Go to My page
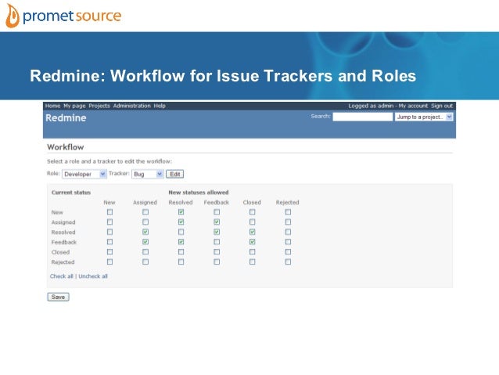Image resolution: width=499 pixels, height=375 pixels. coord(74,106)
